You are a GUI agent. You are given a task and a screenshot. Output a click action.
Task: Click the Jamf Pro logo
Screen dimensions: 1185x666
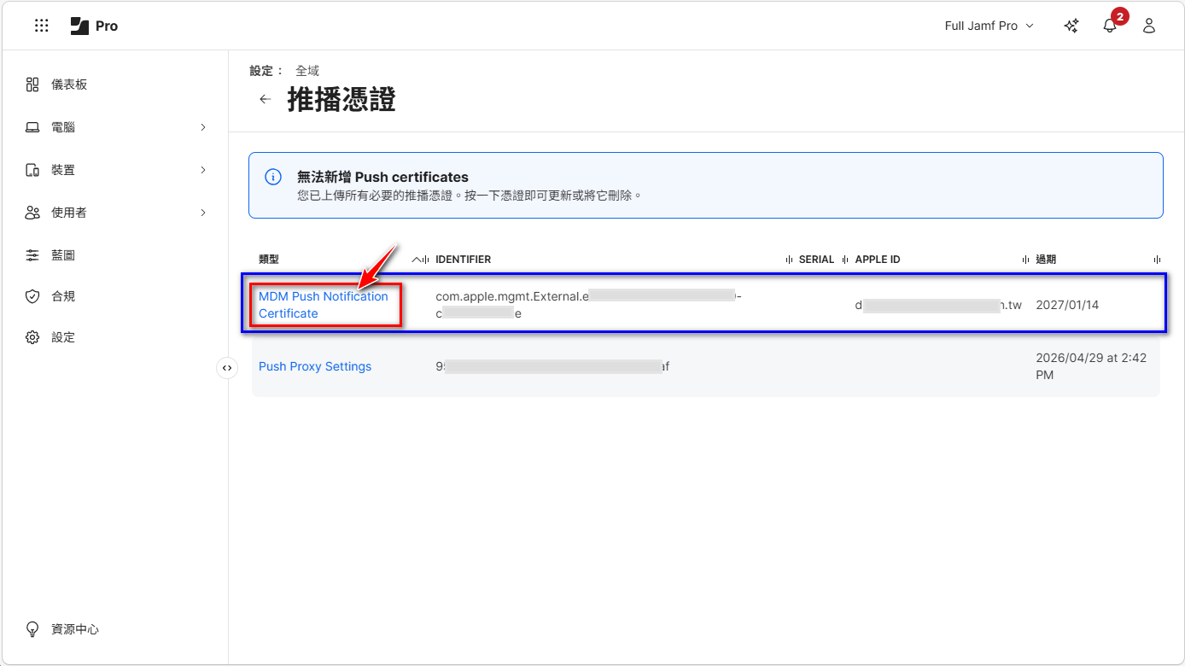point(94,26)
